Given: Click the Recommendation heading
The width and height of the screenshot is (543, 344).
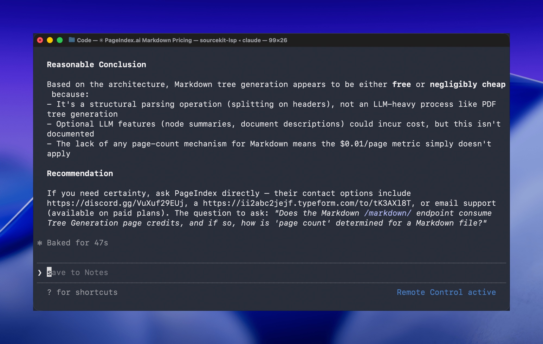Looking at the screenshot, I should (x=80, y=174).
